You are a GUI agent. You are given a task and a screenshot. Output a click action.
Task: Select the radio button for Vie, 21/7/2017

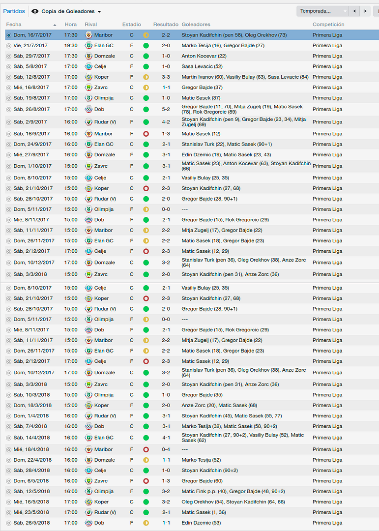coord(9,46)
